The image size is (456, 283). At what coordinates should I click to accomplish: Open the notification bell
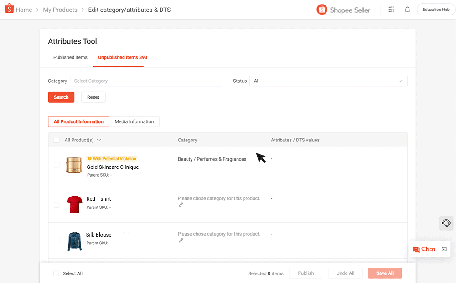point(407,9)
